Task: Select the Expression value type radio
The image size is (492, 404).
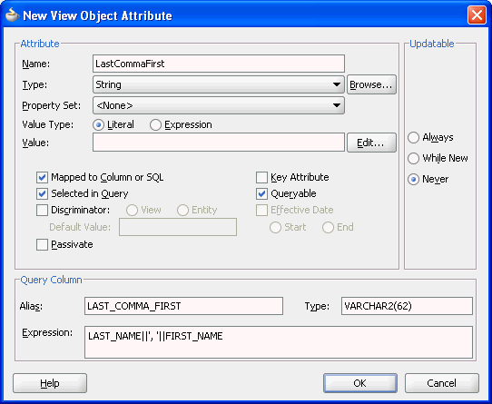Action: click(x=155, y=125)
